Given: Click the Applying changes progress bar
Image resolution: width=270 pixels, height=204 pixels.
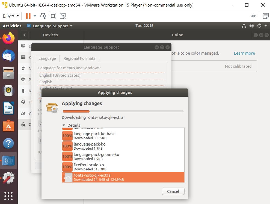Looking at the screenshot, I should tap(123, 111).
